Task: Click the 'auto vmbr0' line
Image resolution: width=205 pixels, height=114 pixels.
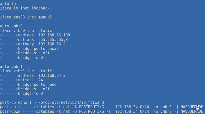Action: click(x=11, y=26)
